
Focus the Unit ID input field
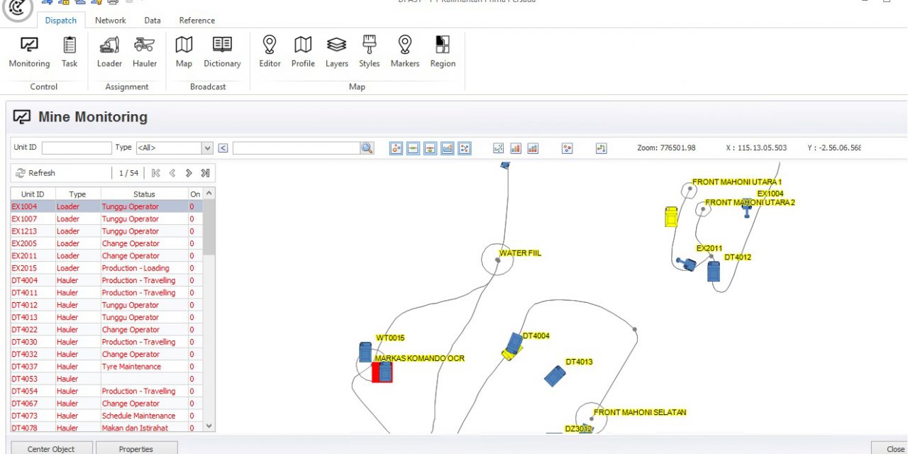[77, 148]
